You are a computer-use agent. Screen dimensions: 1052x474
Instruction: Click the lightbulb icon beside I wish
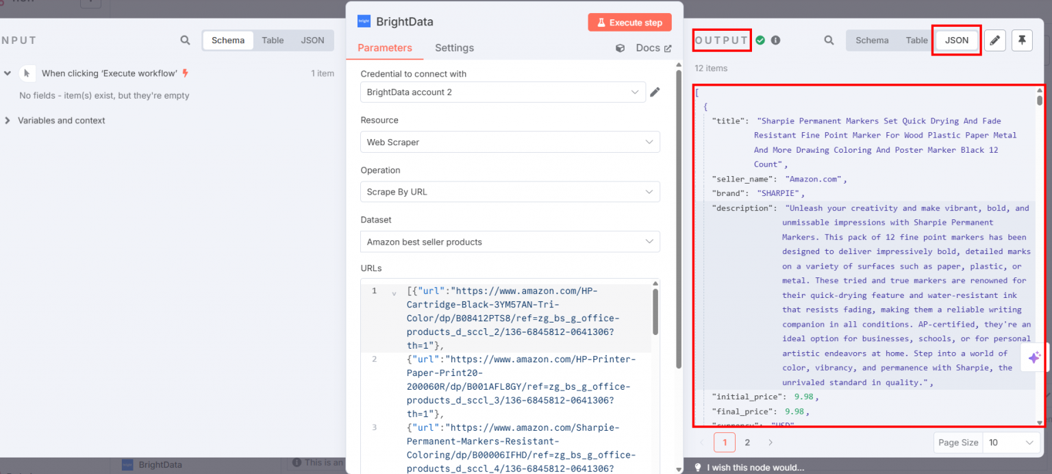click(x=698, y=467)
